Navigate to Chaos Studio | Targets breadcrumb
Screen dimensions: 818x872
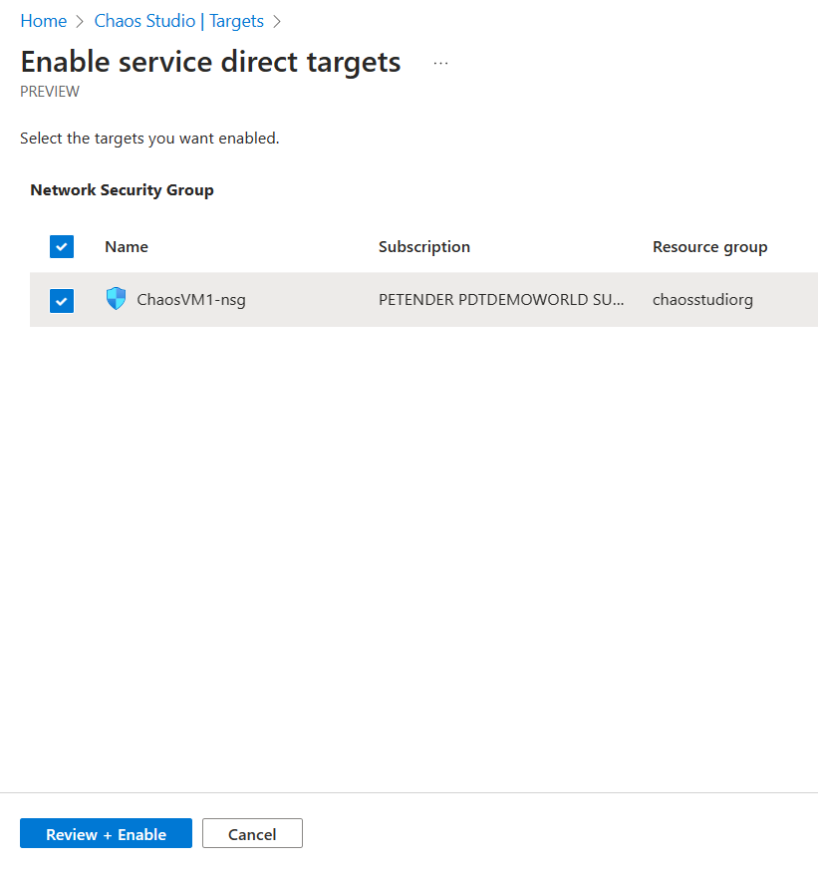pos(178,21)
